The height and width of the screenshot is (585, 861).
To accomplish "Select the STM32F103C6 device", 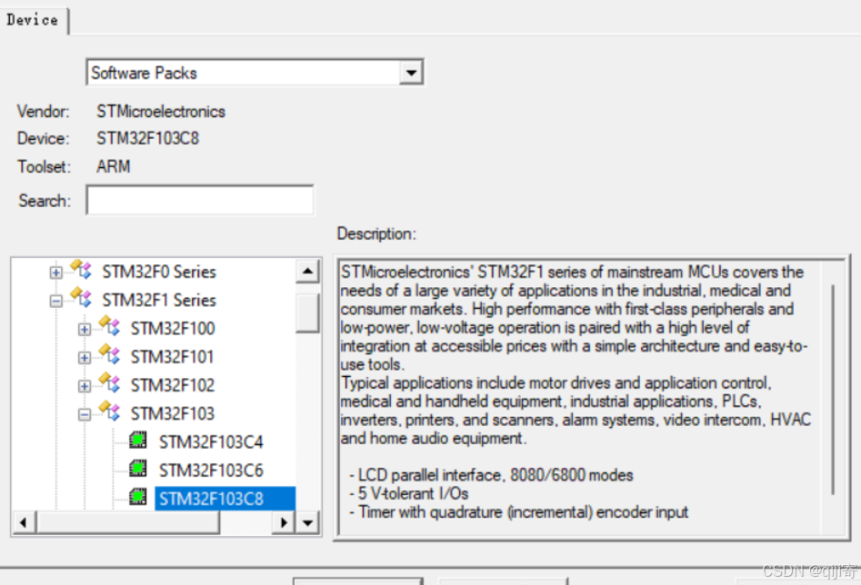I will [x=212, y=471].
